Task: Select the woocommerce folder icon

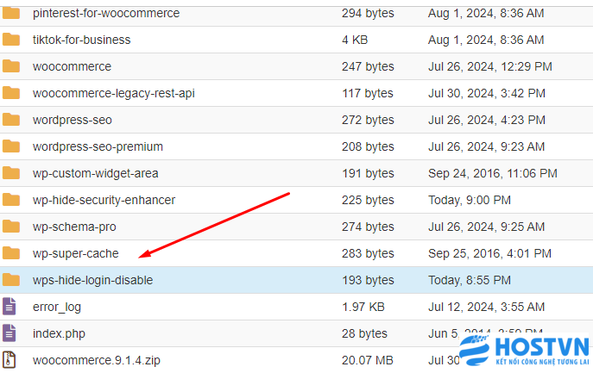Action: click(x=11, y=66)
